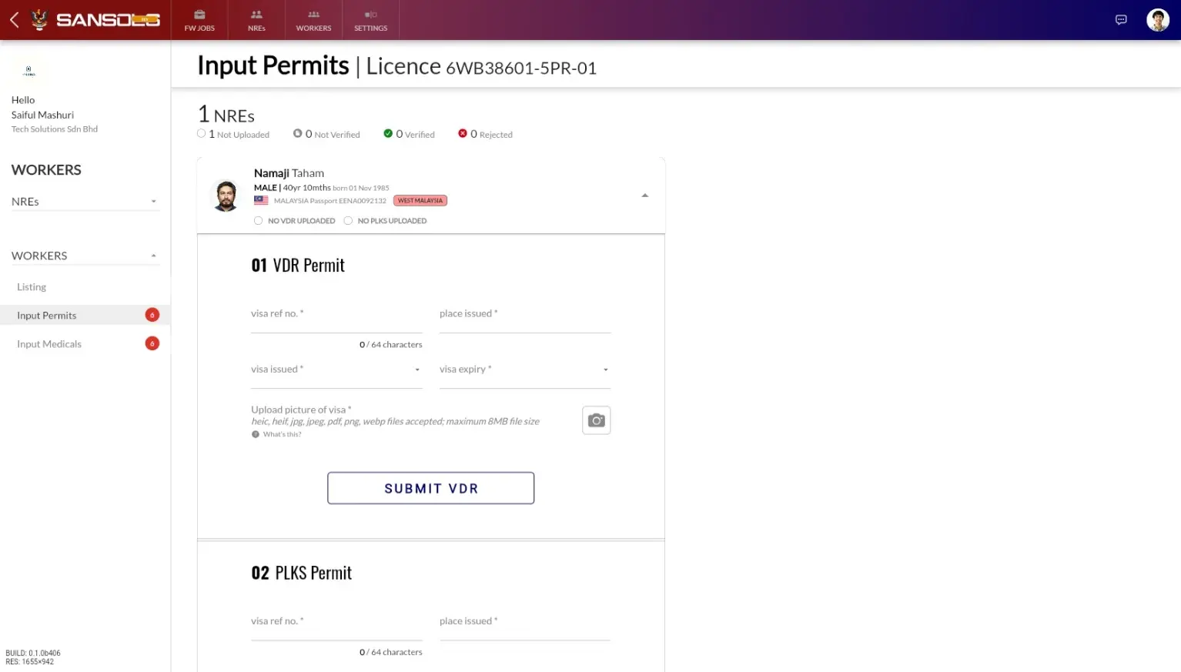1181x672 pixels.
Task: Open the Settings toggle icon
Action: (370, 15)
